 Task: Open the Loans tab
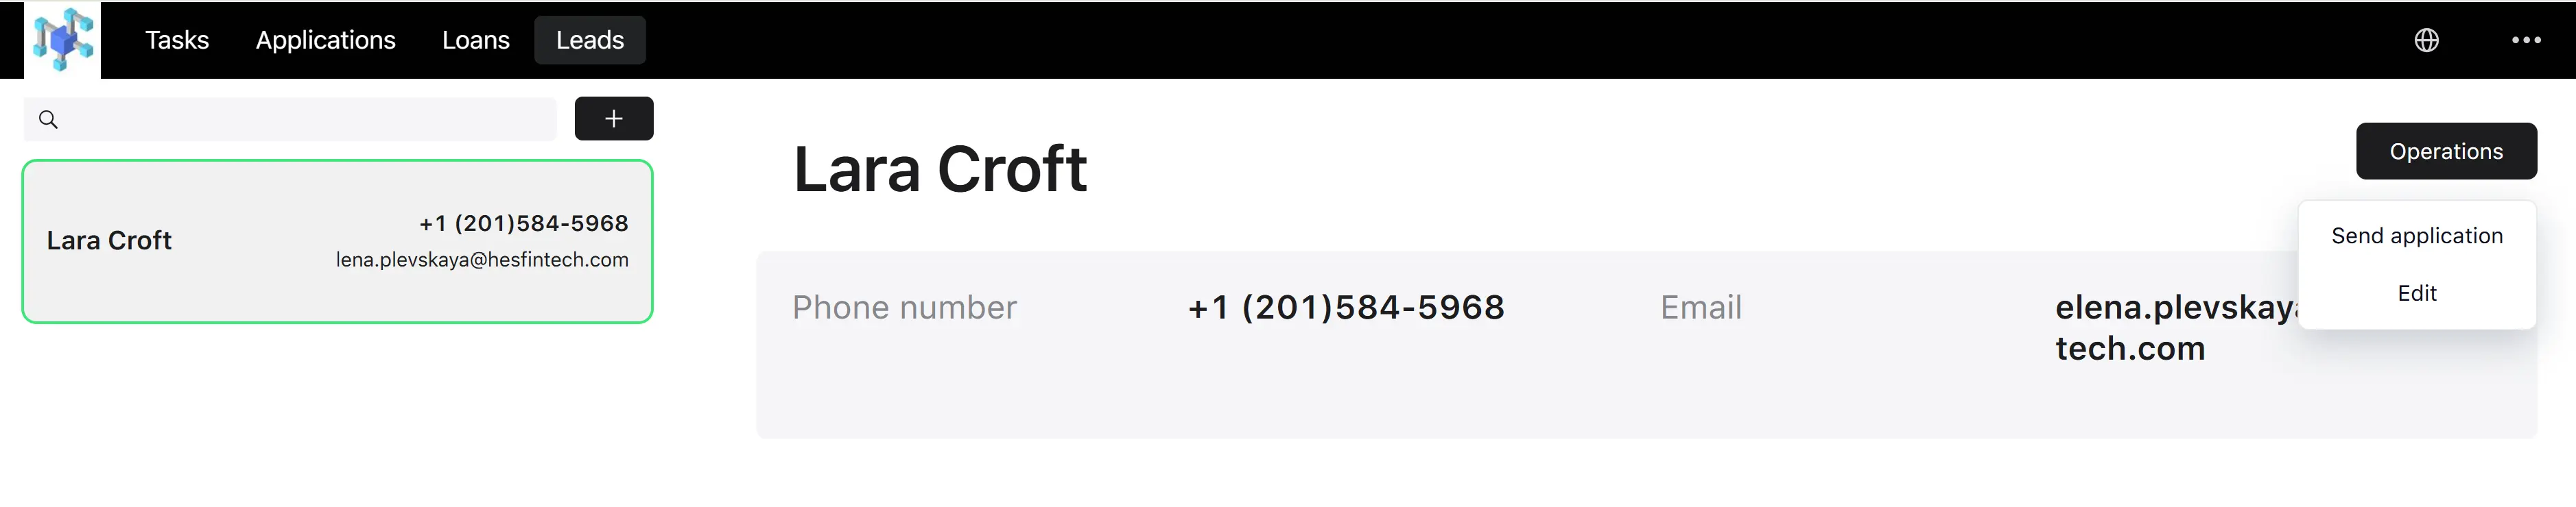(476, 40)
